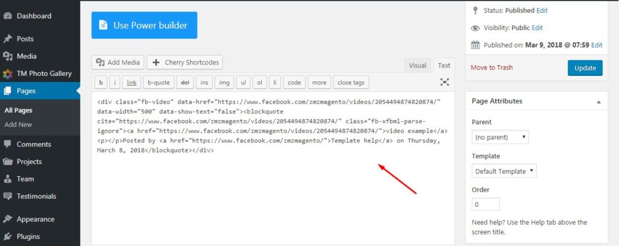Viewport: 619px width, 246px height.
Task: Collapse the Page Attributes panel
Action: 598,101
